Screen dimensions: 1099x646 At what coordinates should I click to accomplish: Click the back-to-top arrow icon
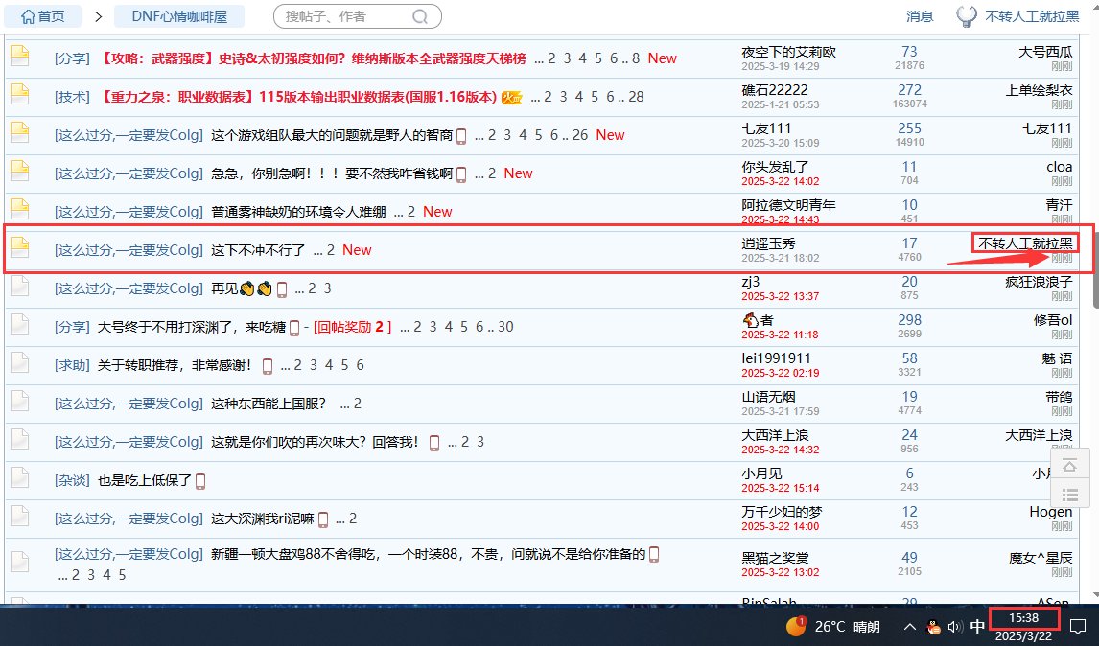click(1071, 465)
